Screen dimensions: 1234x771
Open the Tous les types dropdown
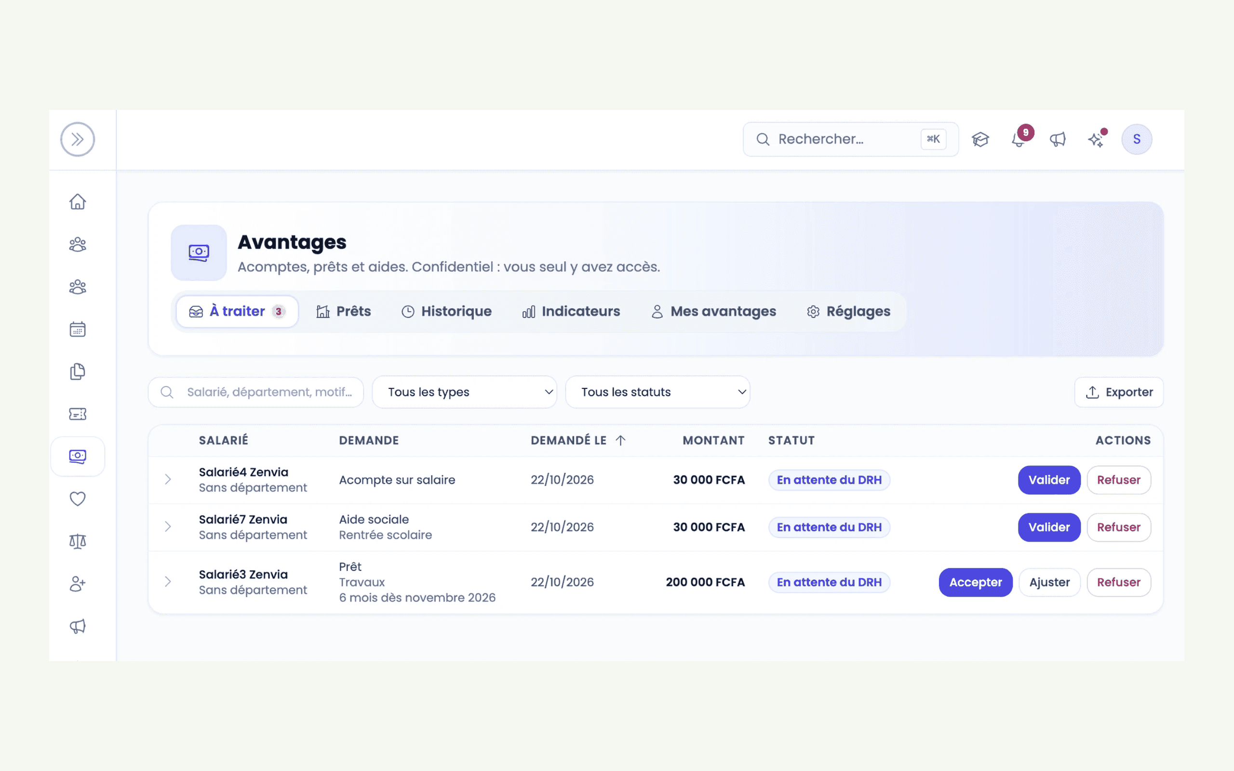point(465,392)
